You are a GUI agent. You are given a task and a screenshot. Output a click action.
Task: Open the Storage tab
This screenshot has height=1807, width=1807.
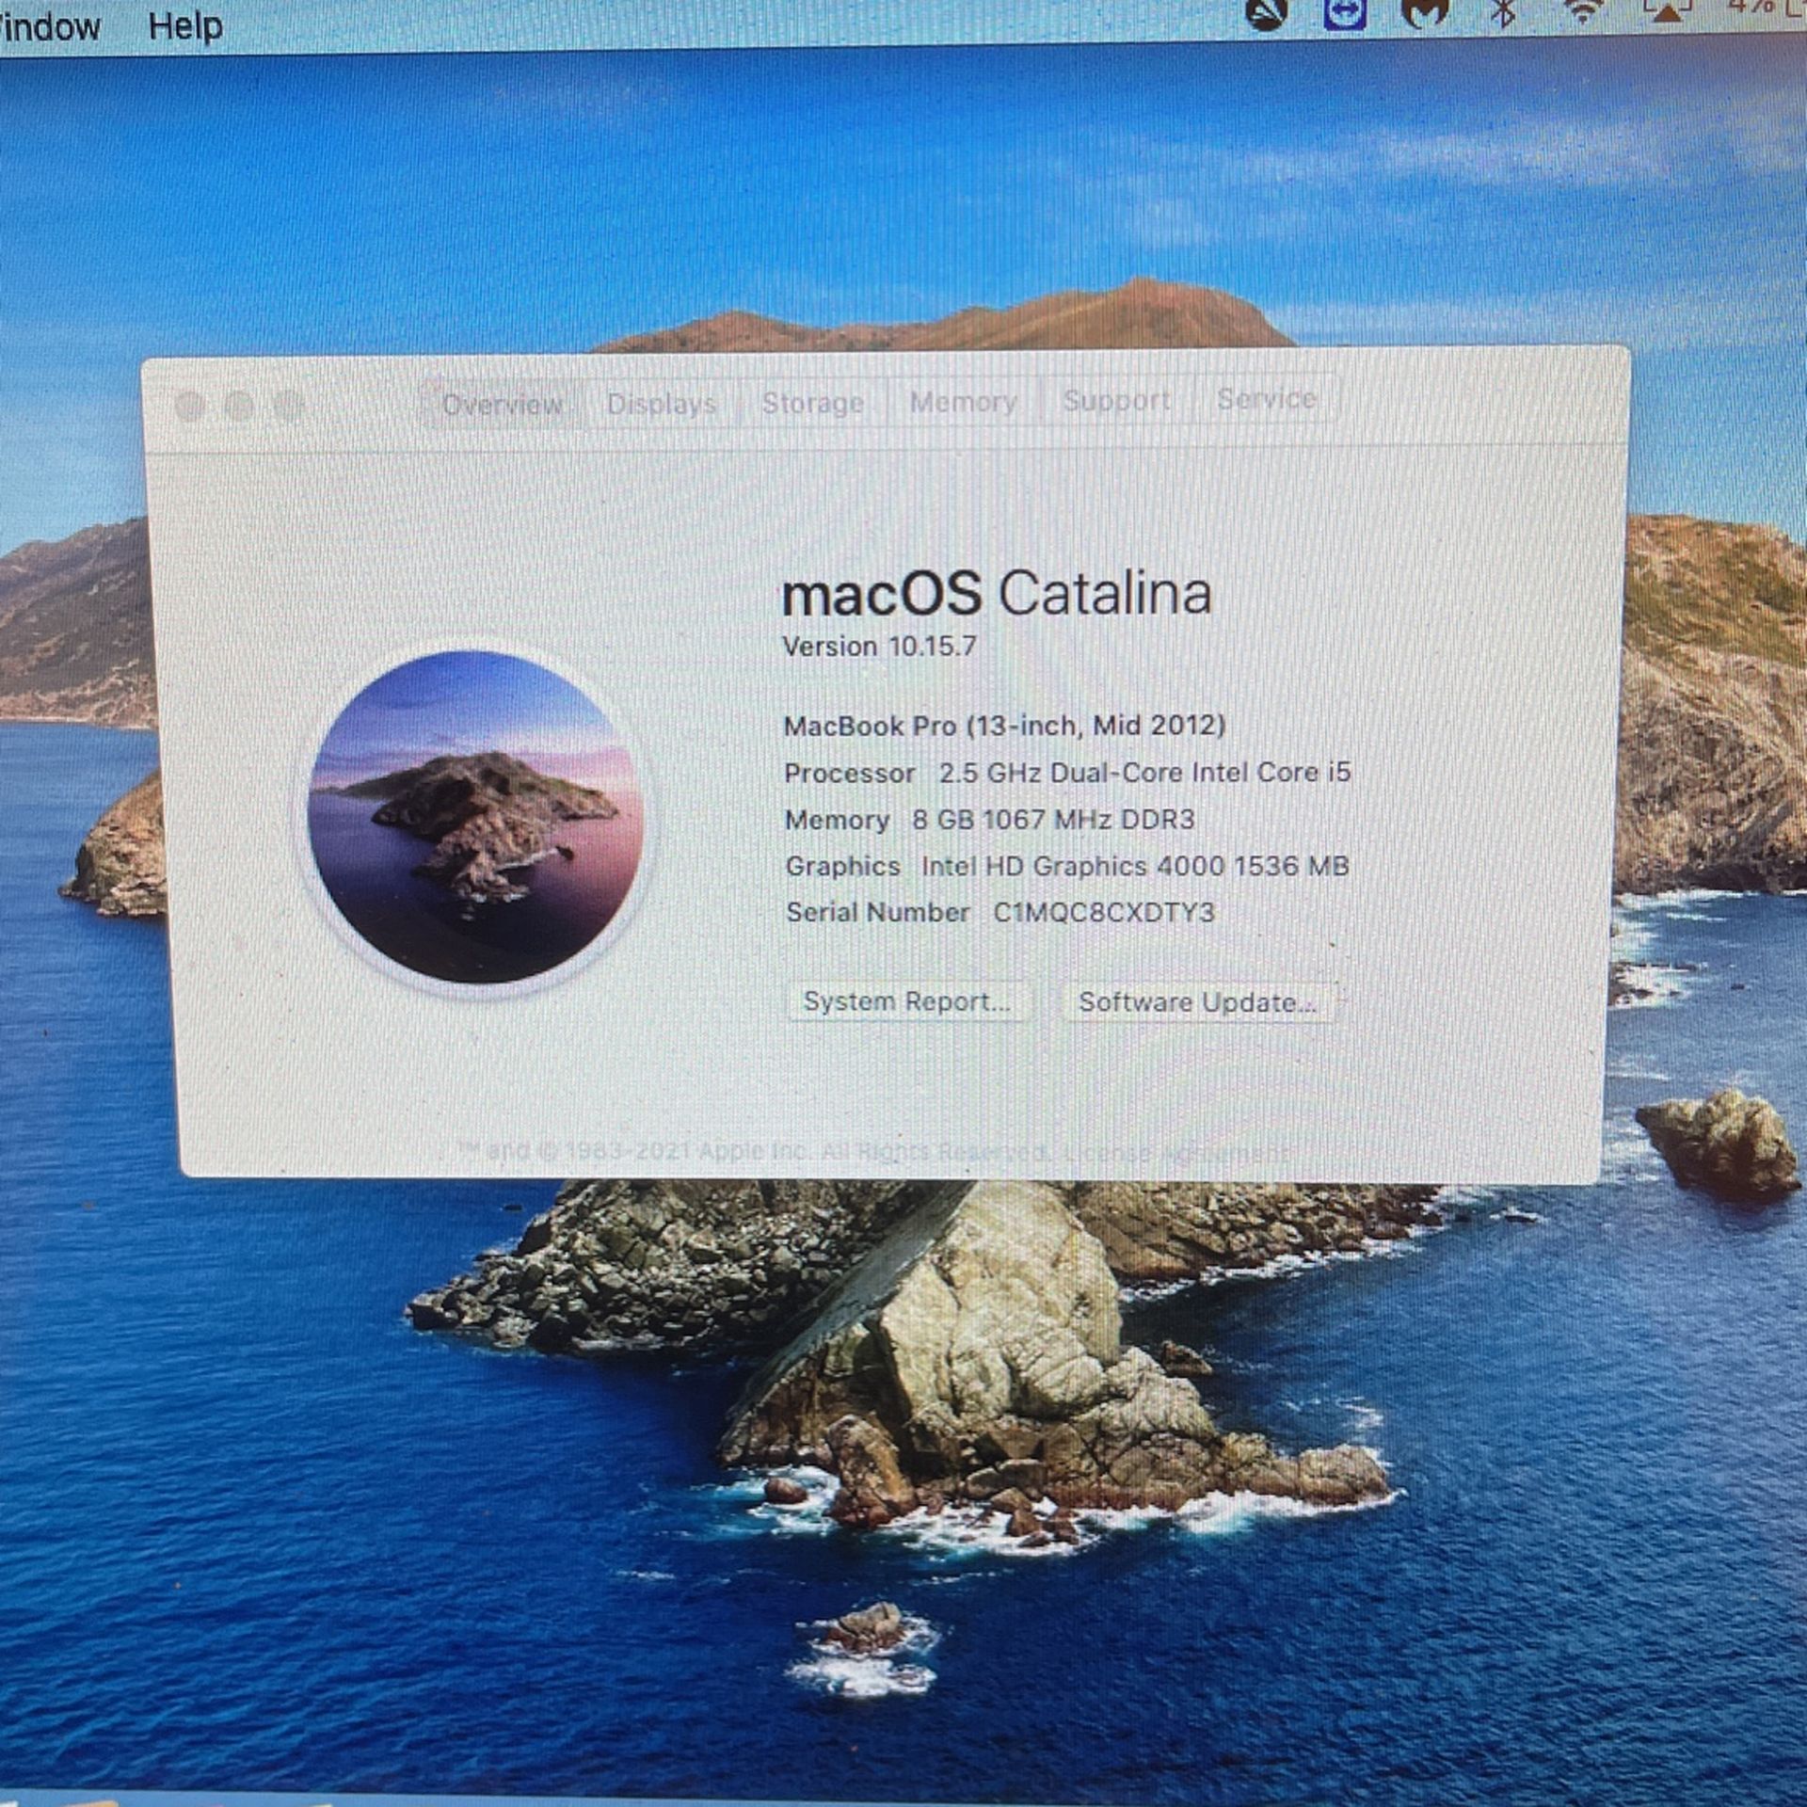[x=812, y=402]
